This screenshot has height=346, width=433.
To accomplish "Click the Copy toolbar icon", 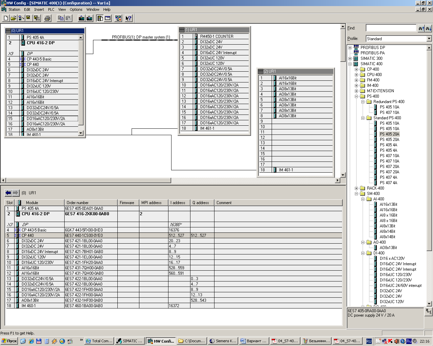I will [x=61, y=18].
